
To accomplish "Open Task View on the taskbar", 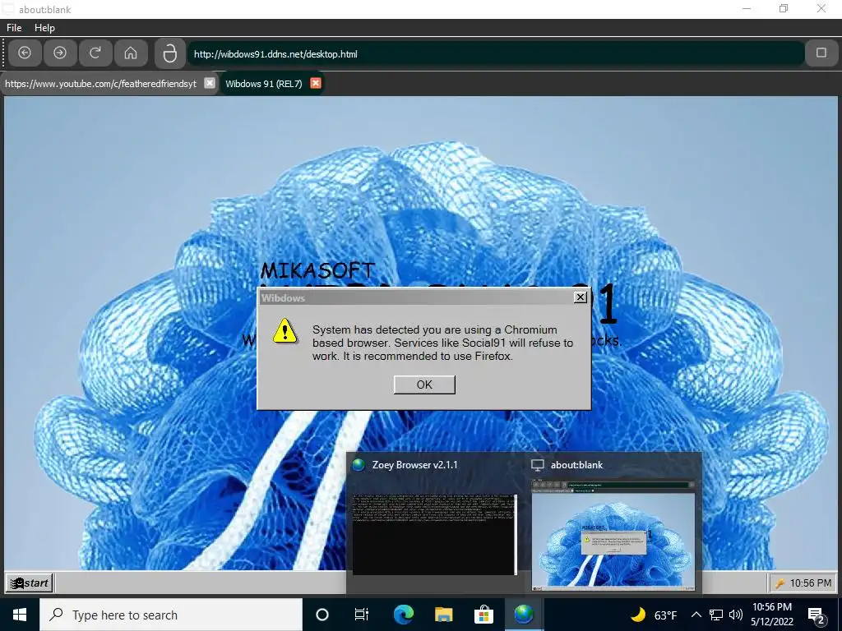I will [x=362, y=615].
